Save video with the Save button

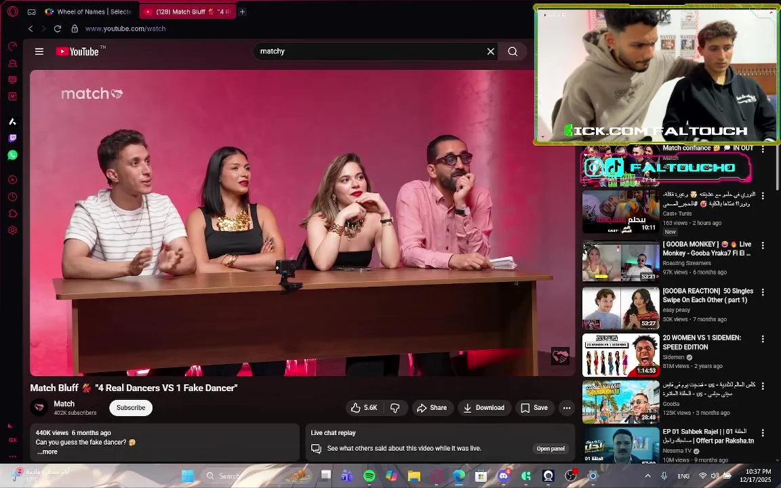click(x=534, y=408)
